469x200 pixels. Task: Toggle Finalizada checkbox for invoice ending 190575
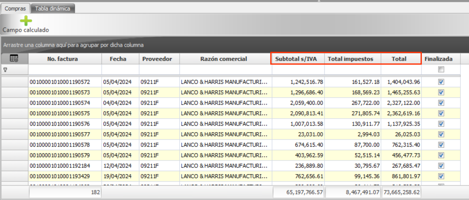click(441, 113)
